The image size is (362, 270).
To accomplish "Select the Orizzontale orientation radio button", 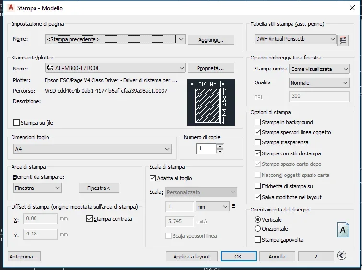I will (x=258, y=229).
